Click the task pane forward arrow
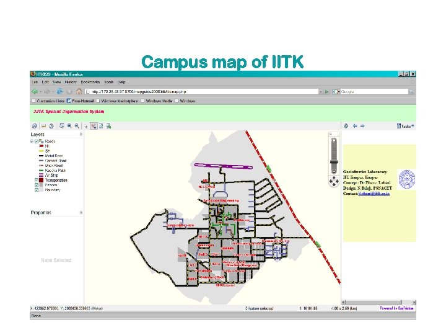 point(362,126)
